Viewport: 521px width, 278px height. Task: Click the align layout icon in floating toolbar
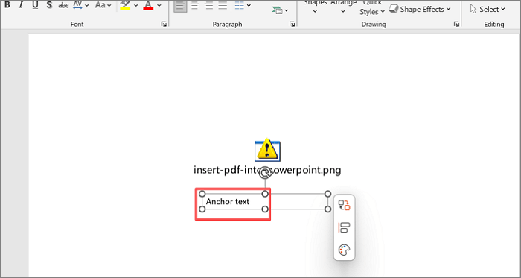[x=344, y=228]
